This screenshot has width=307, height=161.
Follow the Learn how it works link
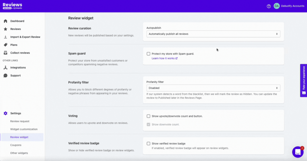[165, 58]
